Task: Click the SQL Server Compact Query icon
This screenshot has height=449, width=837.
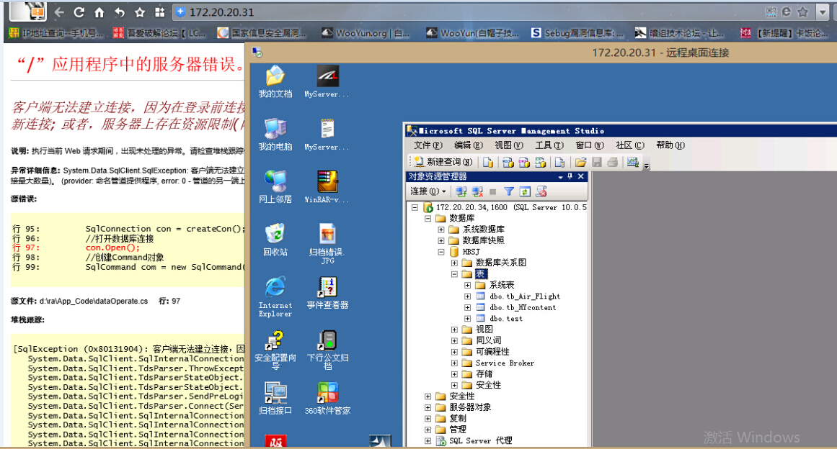Action: click(x=559, y=162)
